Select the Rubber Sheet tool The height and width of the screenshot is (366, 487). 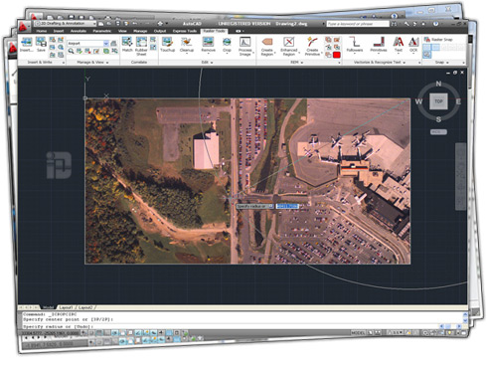141,46
